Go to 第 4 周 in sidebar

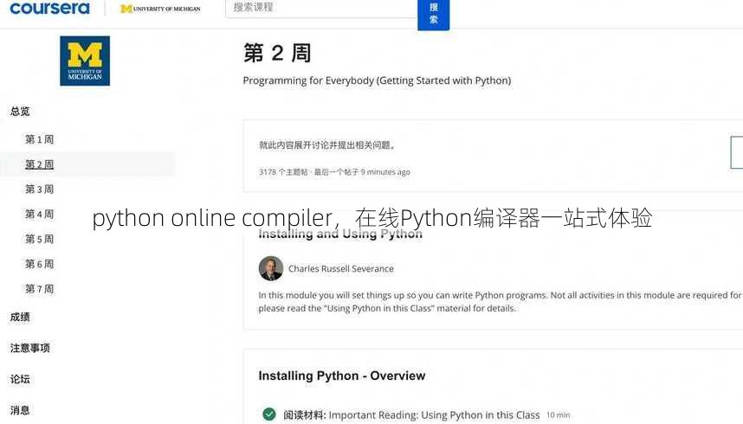click(x=39, y=214)
